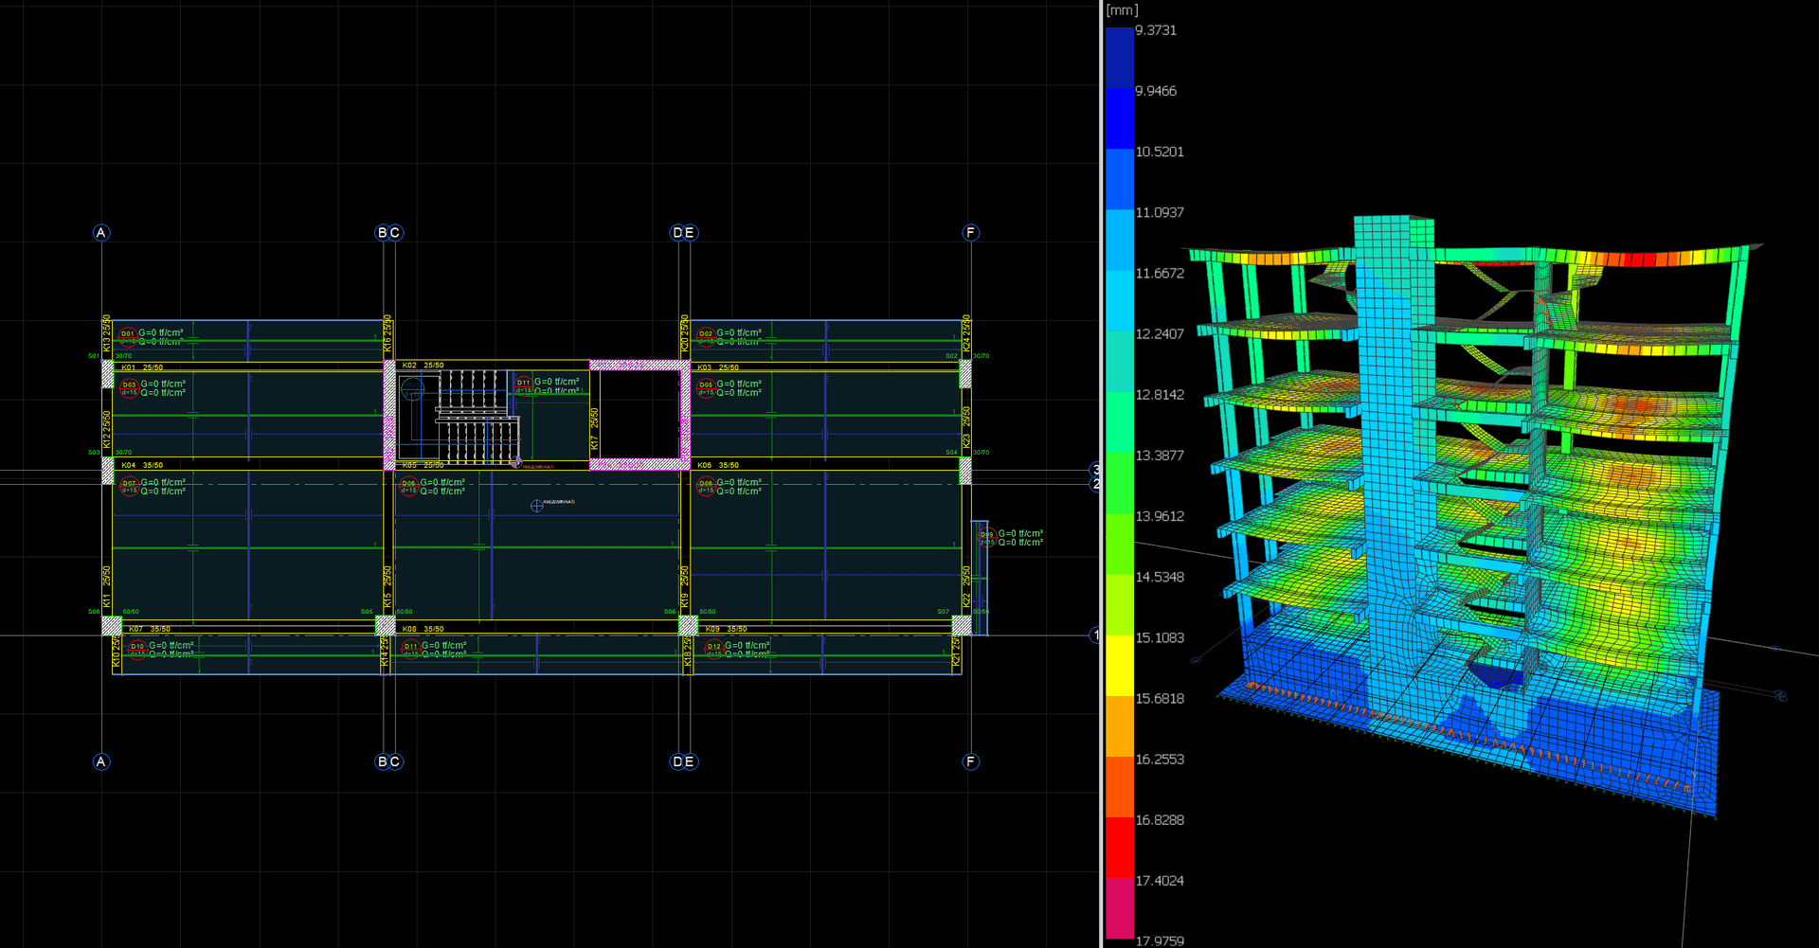Select the lower grid axis bubble A
This screenshot has height=948, width=1819.
pyautogui.click(x=101, y=761)
